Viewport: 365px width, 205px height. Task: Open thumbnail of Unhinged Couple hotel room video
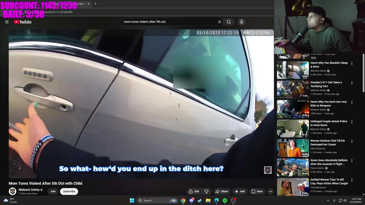[x=293, y=128]
